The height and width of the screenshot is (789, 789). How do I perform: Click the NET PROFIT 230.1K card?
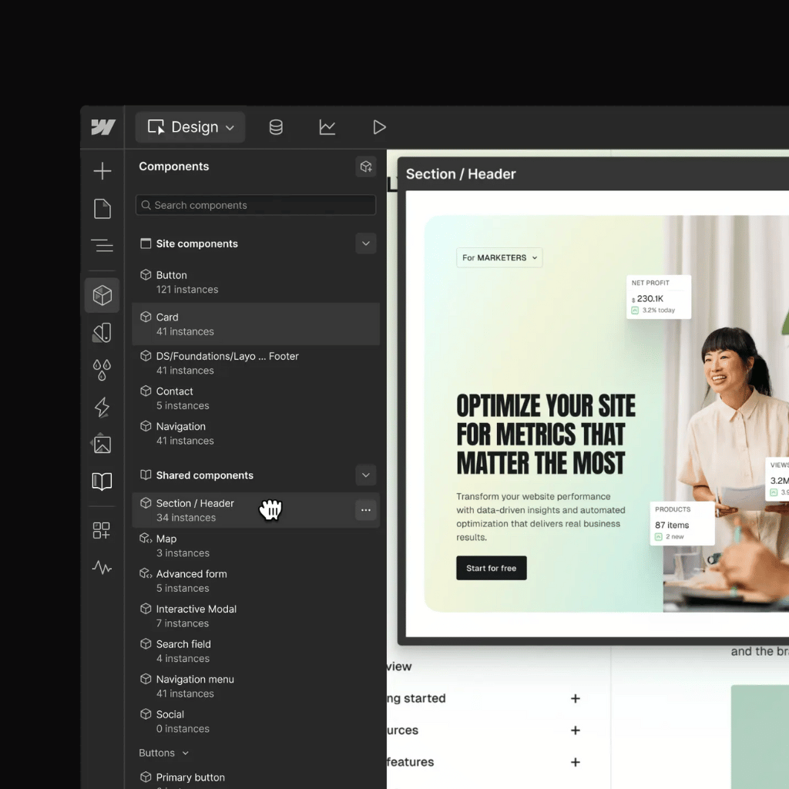(659, 297)
